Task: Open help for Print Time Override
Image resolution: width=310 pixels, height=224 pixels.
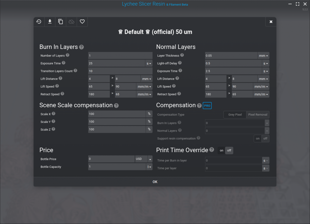Action: [212, 150]
